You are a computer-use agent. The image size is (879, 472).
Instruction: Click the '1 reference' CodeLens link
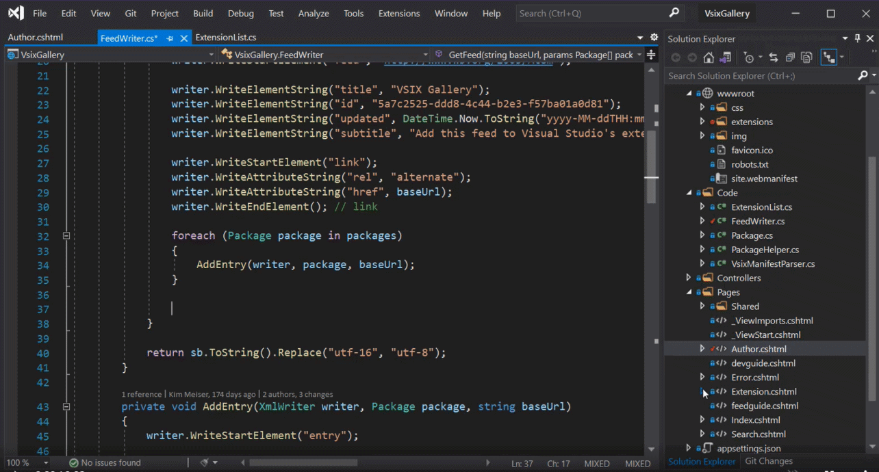141,394
